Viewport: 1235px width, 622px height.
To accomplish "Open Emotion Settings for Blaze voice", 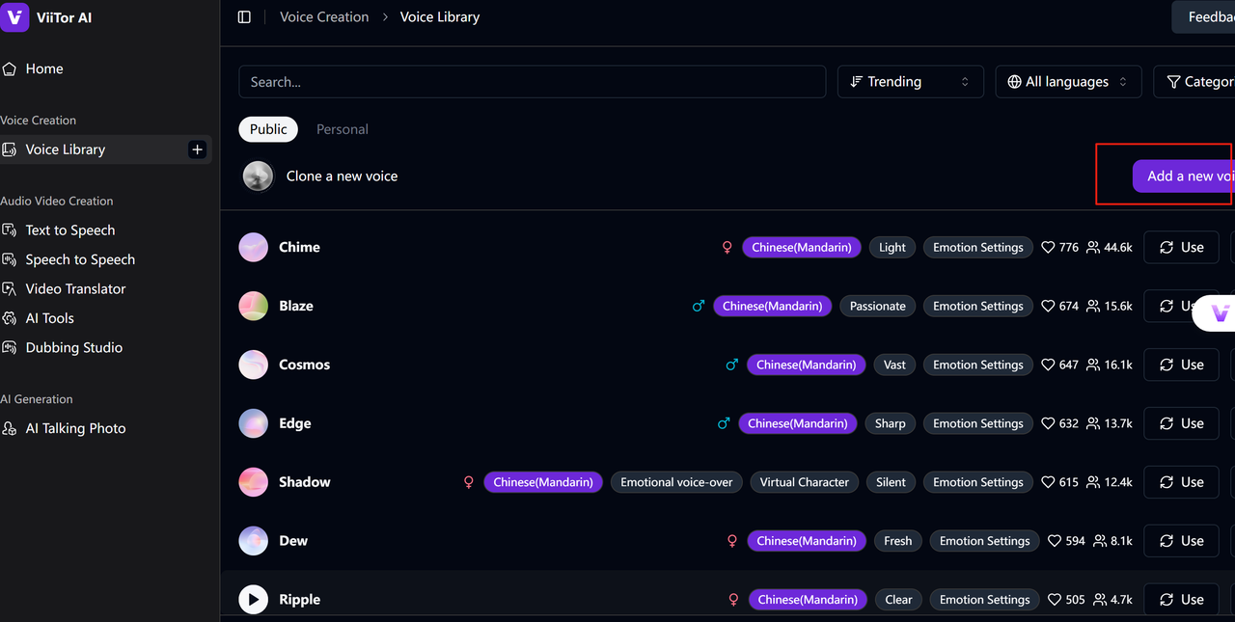I will tap(977, 306).
